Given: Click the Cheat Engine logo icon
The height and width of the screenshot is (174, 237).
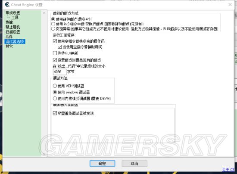Looking at the screenshot, I should coord(7,5).
